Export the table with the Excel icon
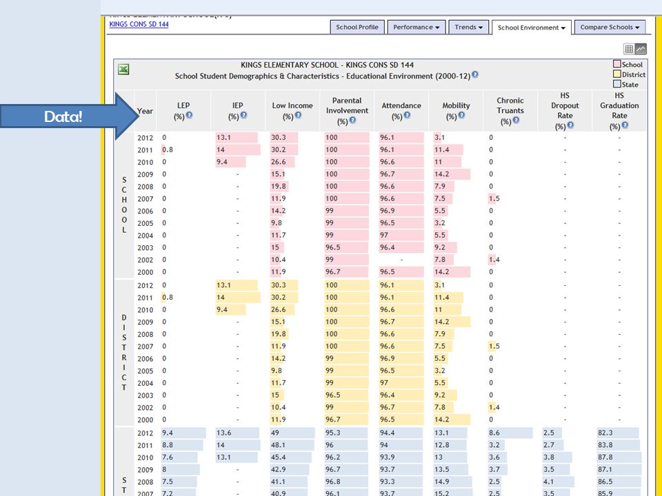This screenshot has height=496, width=662. click(123, 69)
